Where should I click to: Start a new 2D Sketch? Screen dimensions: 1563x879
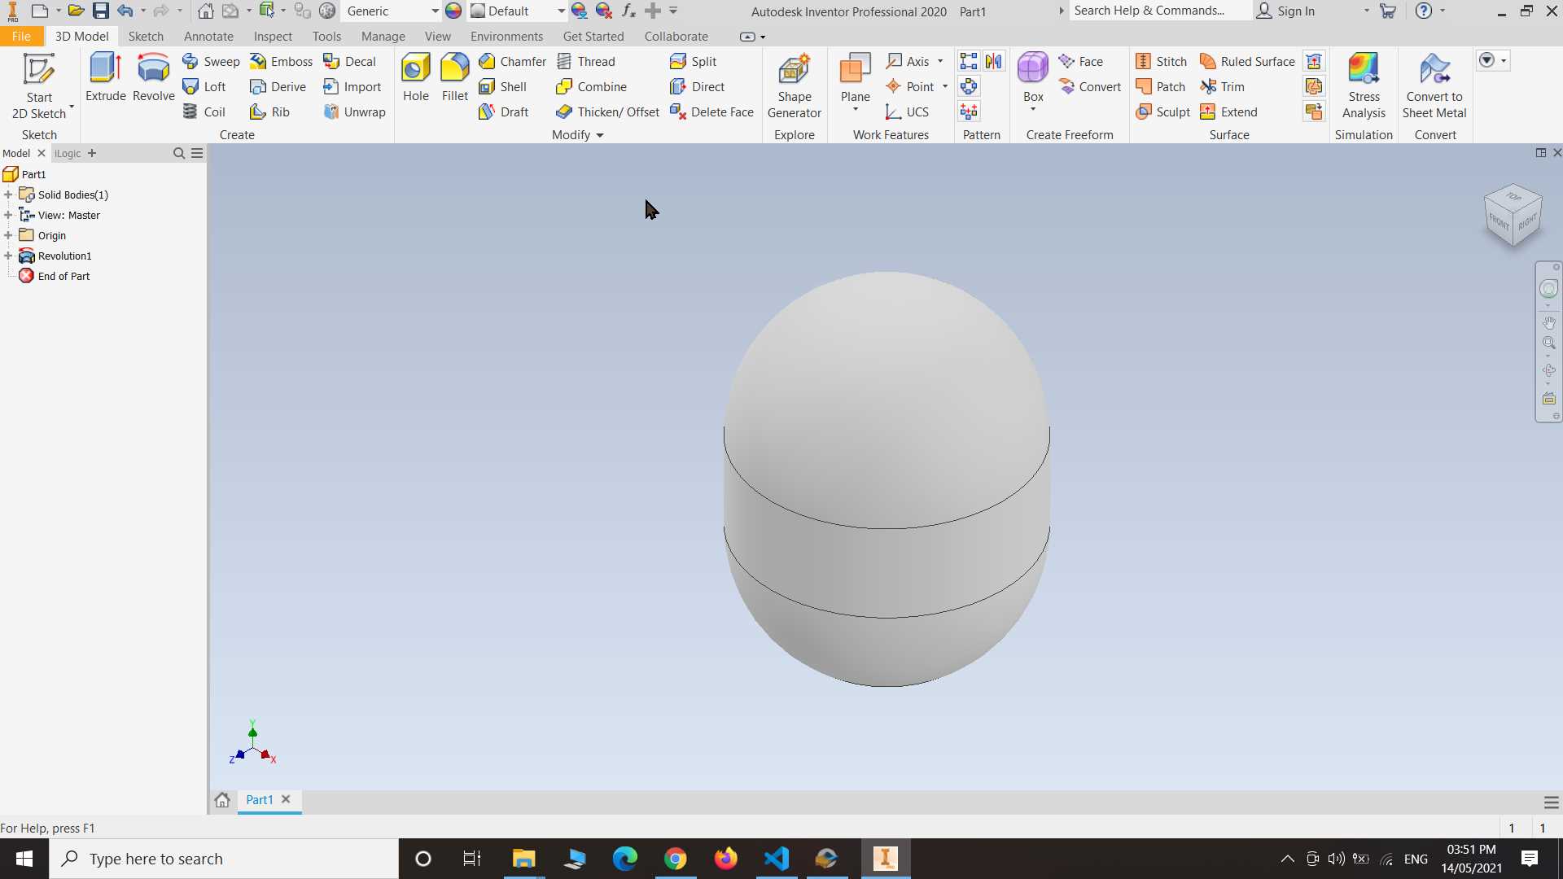tap(39, 86)
